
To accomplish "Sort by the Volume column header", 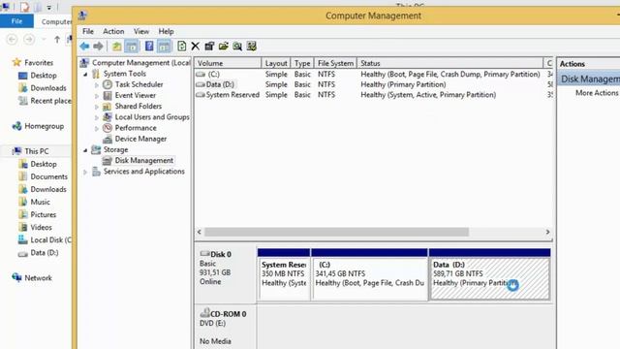I will pos(228,63).
